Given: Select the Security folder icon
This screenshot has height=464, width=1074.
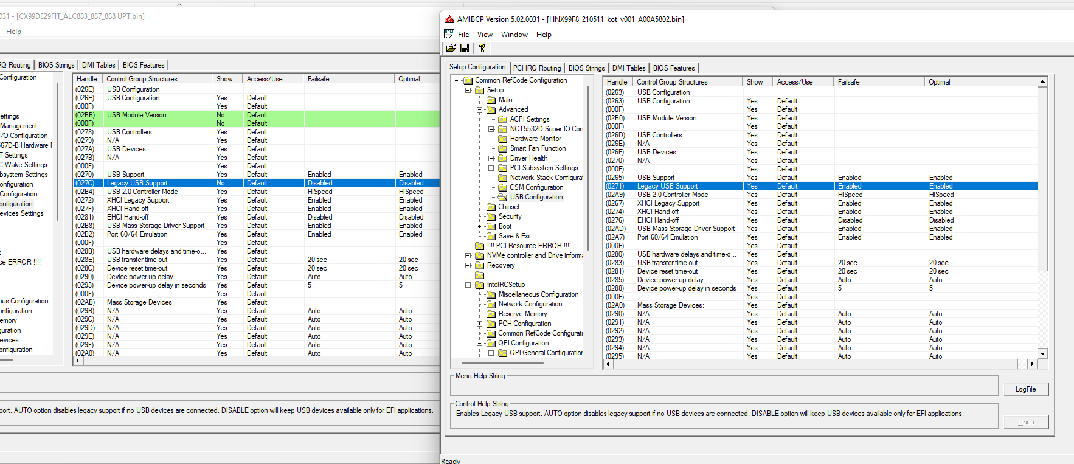Looking at the screenshot, I should coord(491,217).
